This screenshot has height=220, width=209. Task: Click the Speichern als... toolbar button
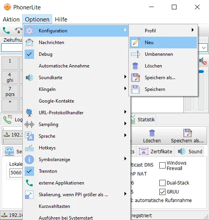click(x=187, y=136)
